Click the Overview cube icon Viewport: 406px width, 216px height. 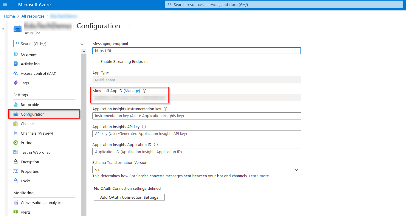pos(16,54)
